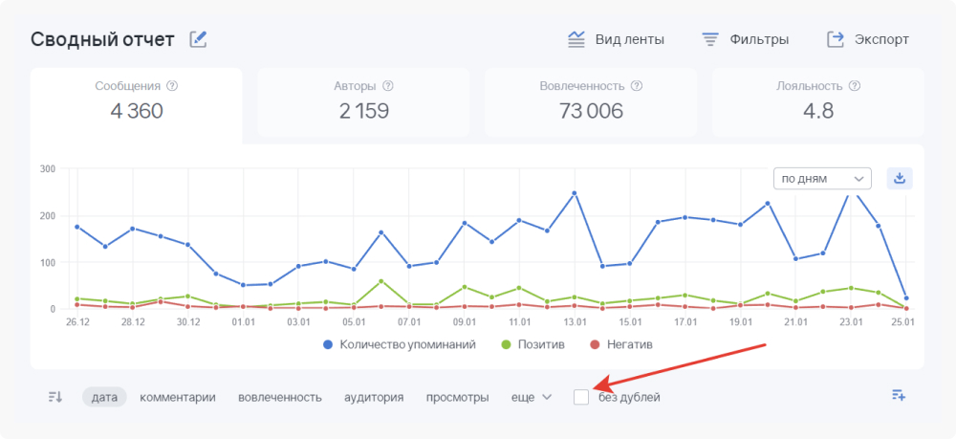Click the sort order icon left of дата
The image size is (956, 439).
click(55, 397)
